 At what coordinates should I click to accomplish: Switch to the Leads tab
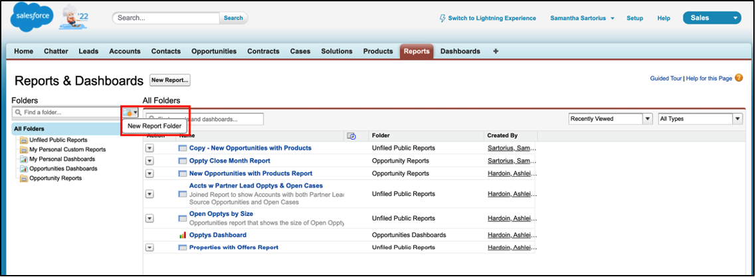pyautogui.click(x=88, y=51)
